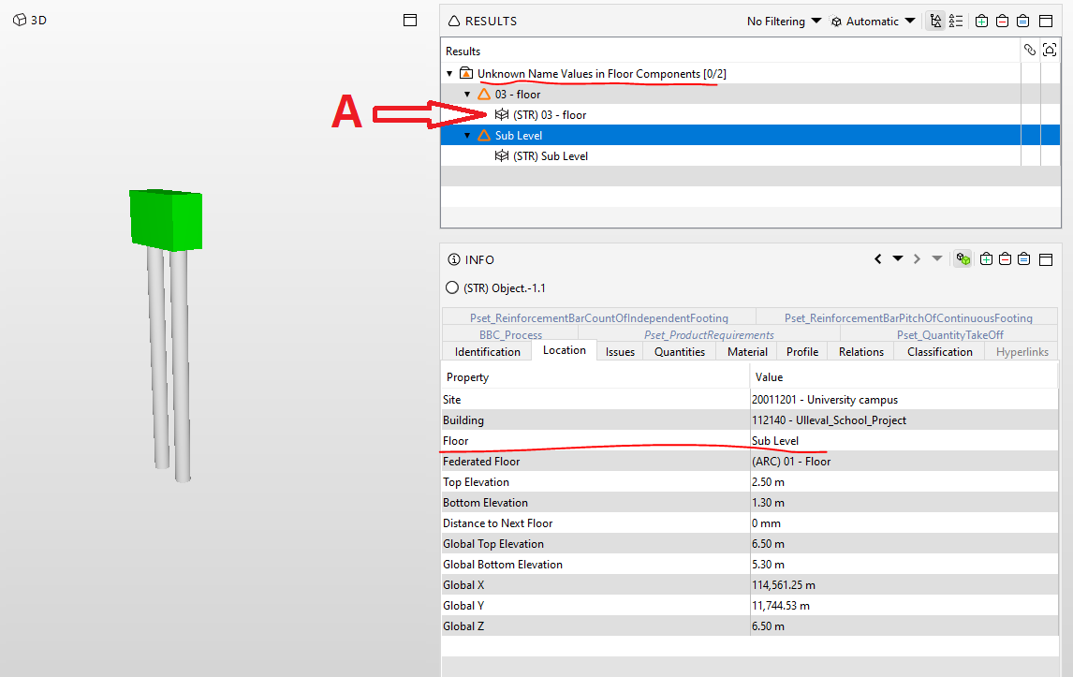Open the Pset_QuantityTakeOff tab
1073x677 pixels.
click(x=949, y=334)
